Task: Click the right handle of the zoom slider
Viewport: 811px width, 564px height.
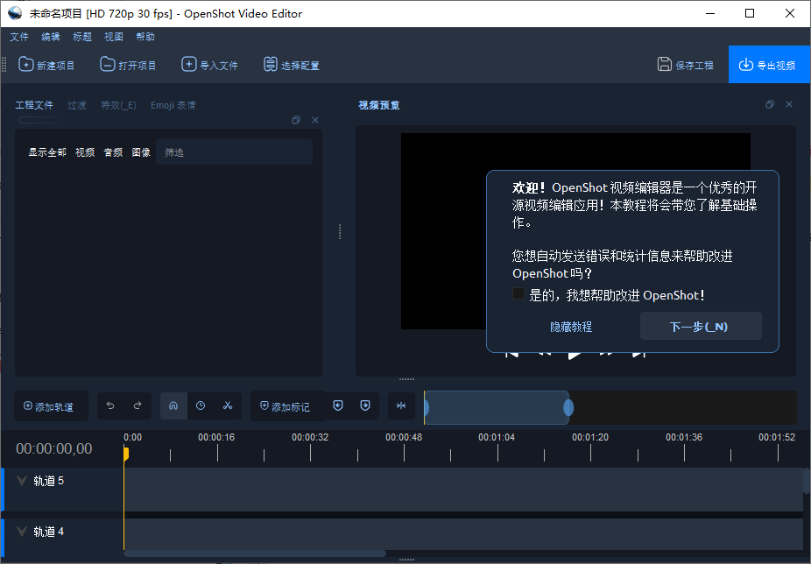Action: (x=568, y=407)
